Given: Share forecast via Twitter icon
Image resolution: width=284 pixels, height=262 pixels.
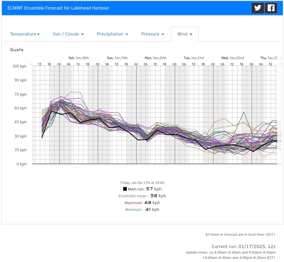Looking at the screenshot, I should [257, 8].
